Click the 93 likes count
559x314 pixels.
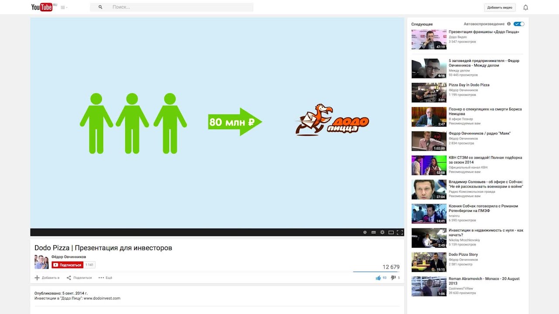[x=385, y=278]
